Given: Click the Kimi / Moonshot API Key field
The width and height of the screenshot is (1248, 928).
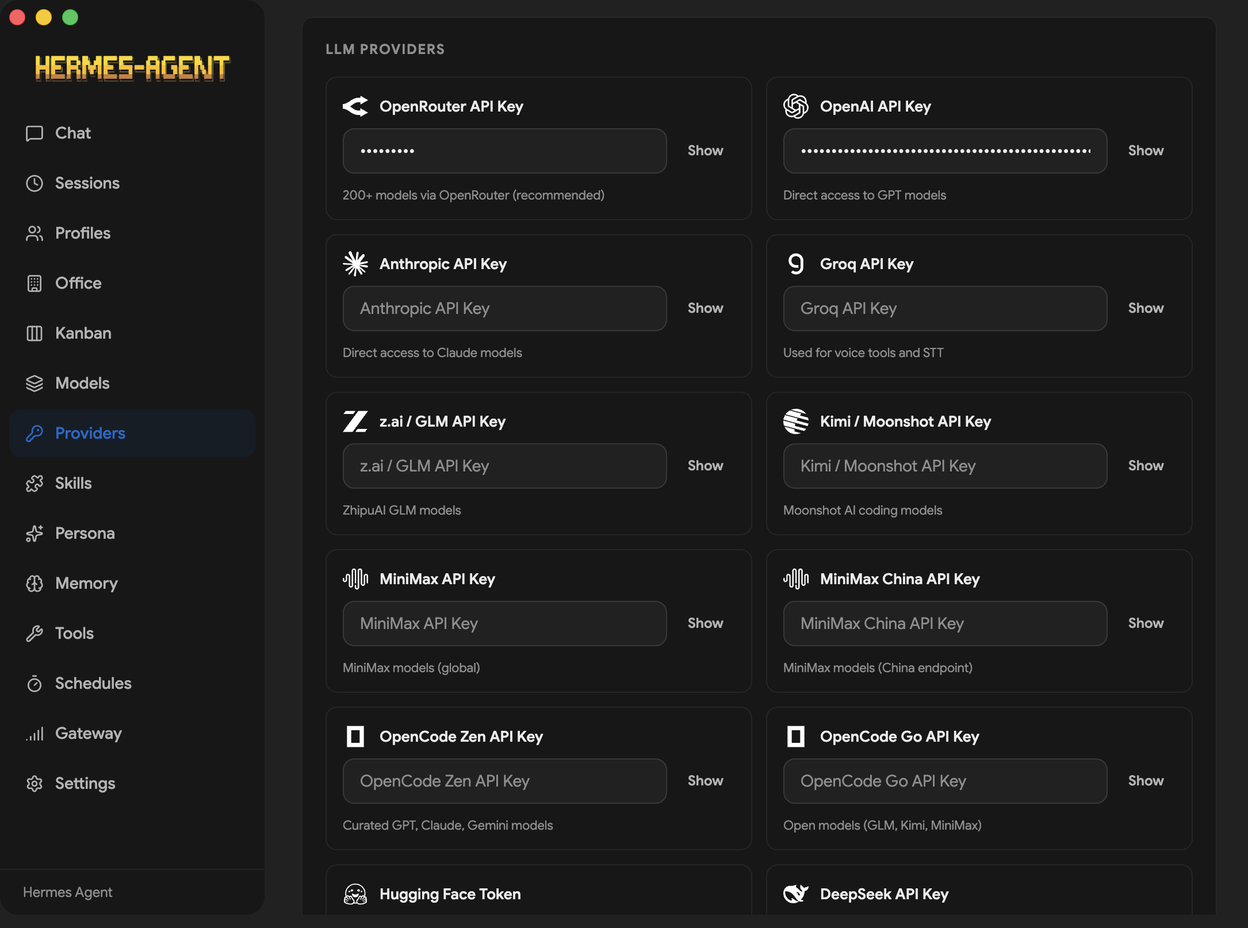Looking at the screenshot, I should pyautogui.click(x=945, y=466).
